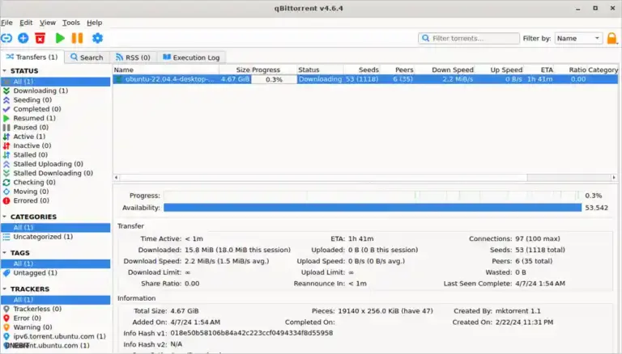This screenshot has height=354, width=622.
Task: Sort by Up Speed column header
Action: (500, 70)
